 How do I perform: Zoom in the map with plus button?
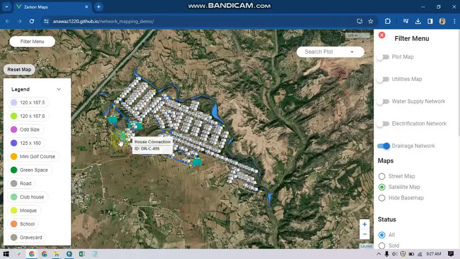364,224
